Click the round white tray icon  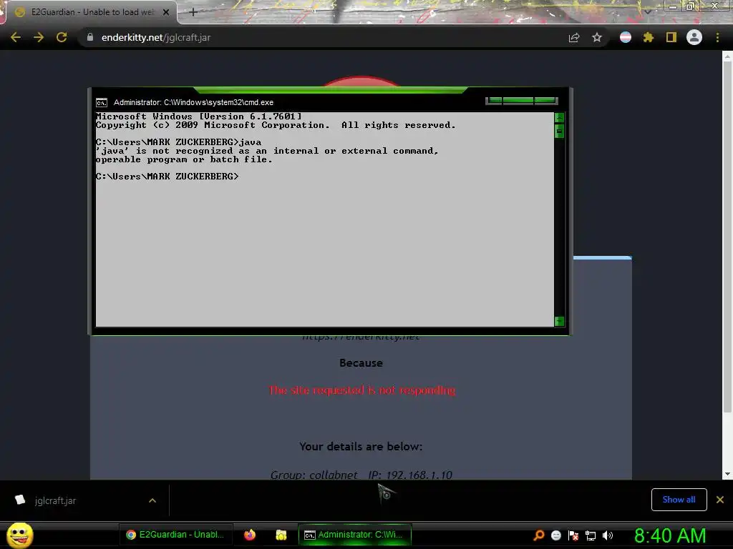coord(555,535)
